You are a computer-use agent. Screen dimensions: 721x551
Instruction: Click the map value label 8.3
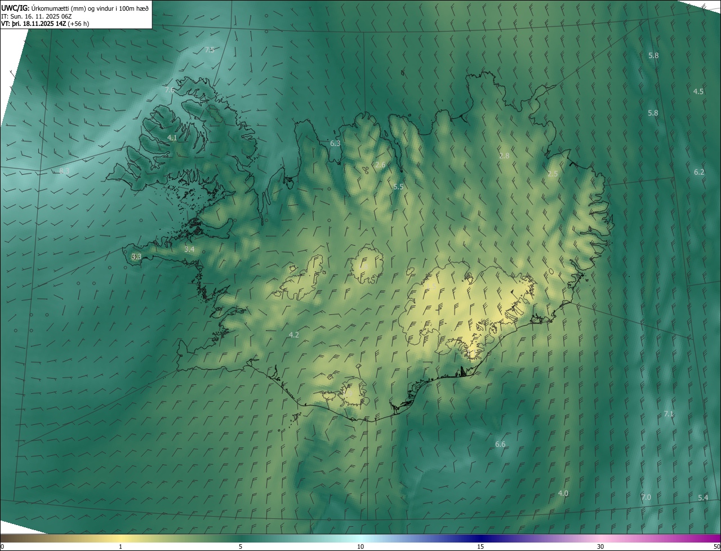tap(64, 171)
